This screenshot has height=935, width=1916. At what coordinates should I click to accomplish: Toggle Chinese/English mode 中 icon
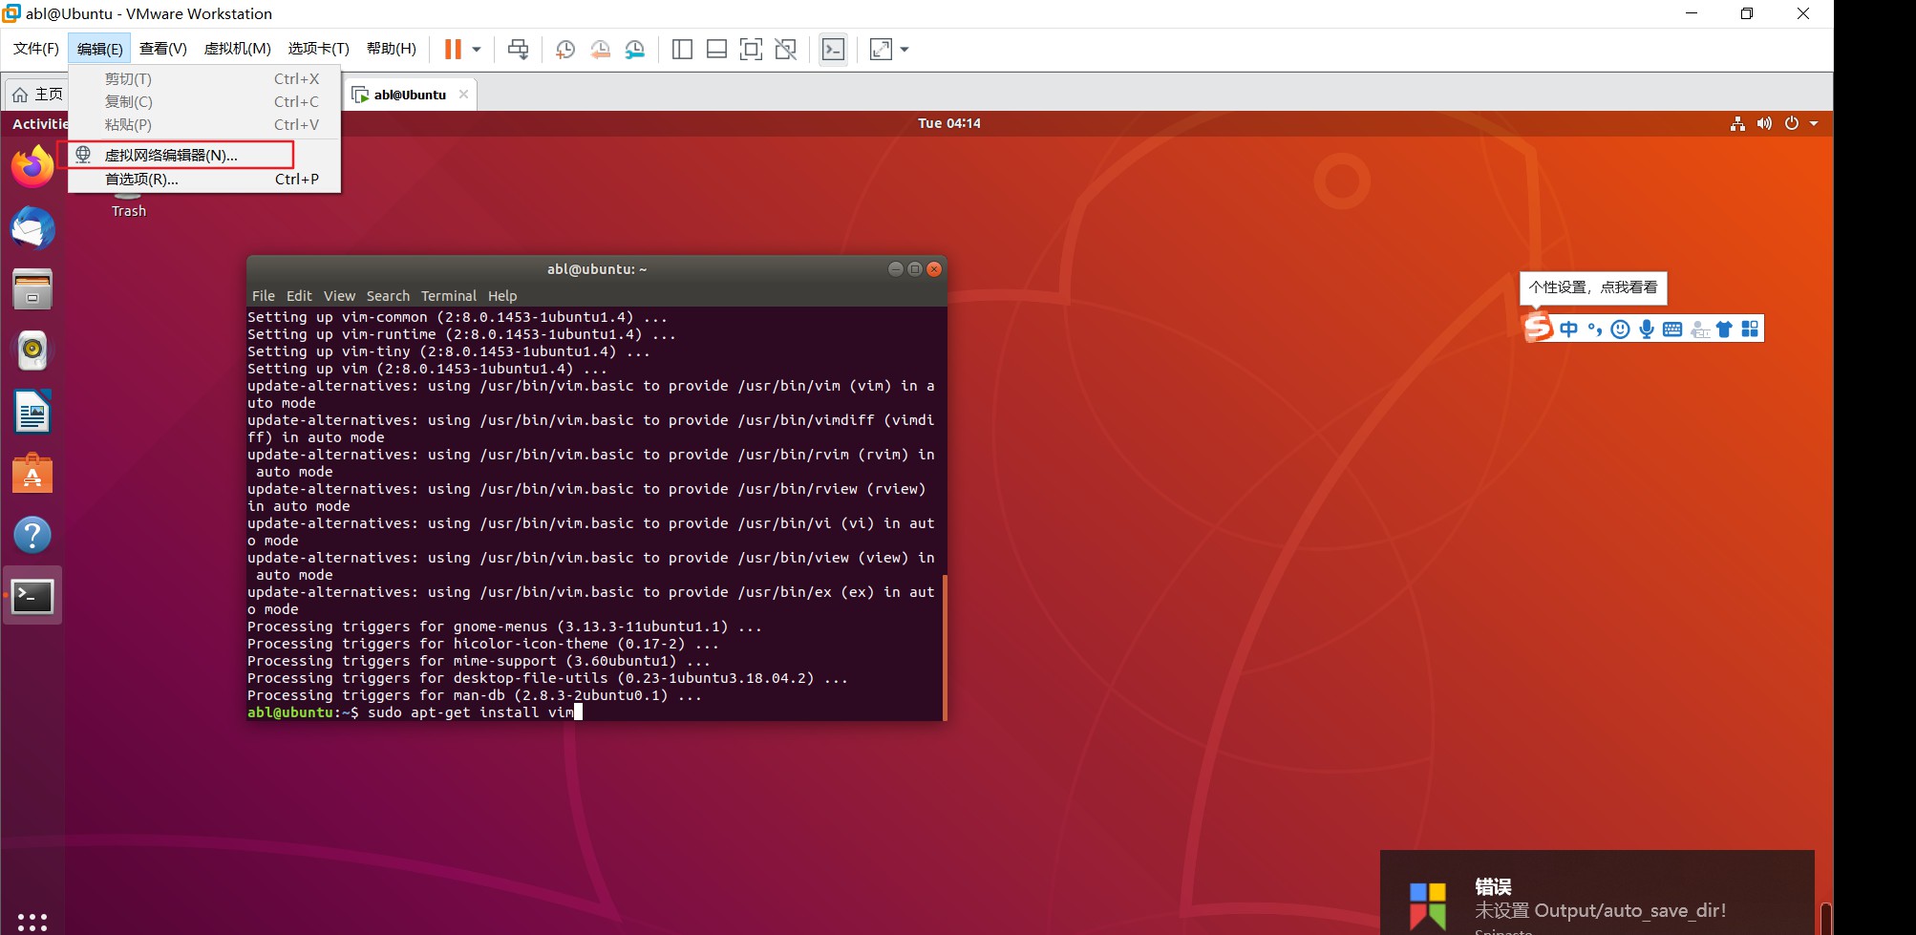click(x=1568, y=329)
